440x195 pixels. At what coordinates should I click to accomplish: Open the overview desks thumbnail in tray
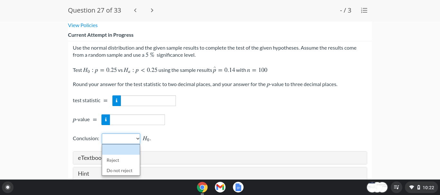click(377, 187)
